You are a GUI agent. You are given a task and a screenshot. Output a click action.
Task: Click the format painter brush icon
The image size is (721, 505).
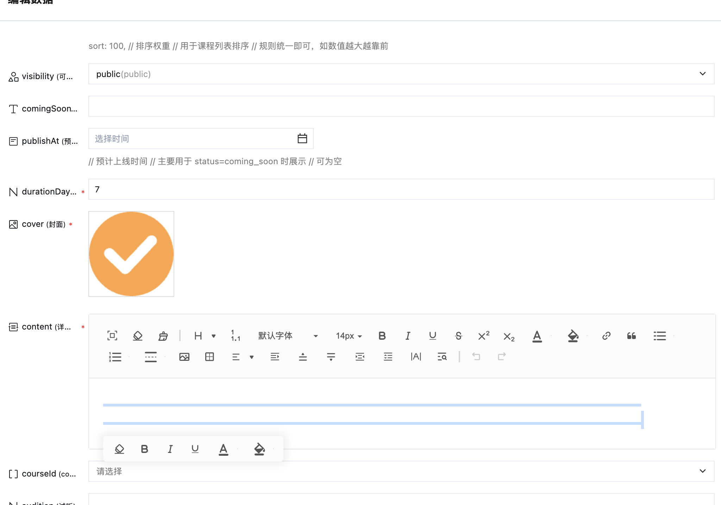pyautogui.click(x=163, y=336)
